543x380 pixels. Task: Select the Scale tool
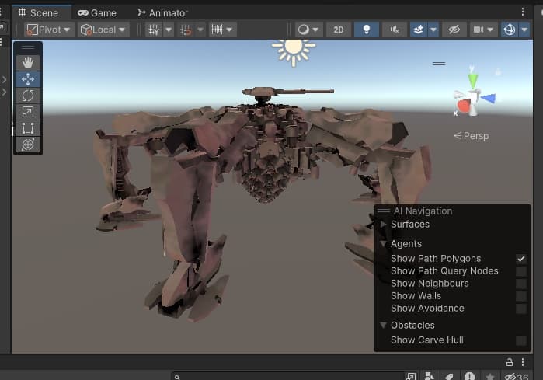pos(29,111)
